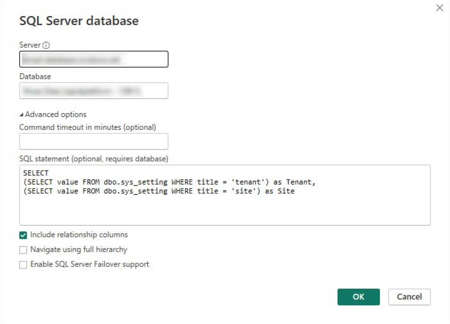The width and height of the screenshot is (450, 324).
Task: Confirm with the OK button
Action: (x=358, y=297)
